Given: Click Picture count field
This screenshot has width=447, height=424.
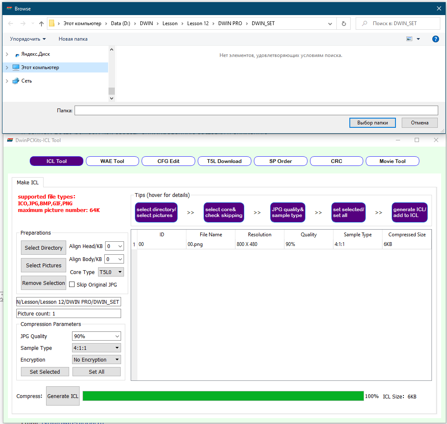Looking at the screenshot, I should [x=68, y=313].
